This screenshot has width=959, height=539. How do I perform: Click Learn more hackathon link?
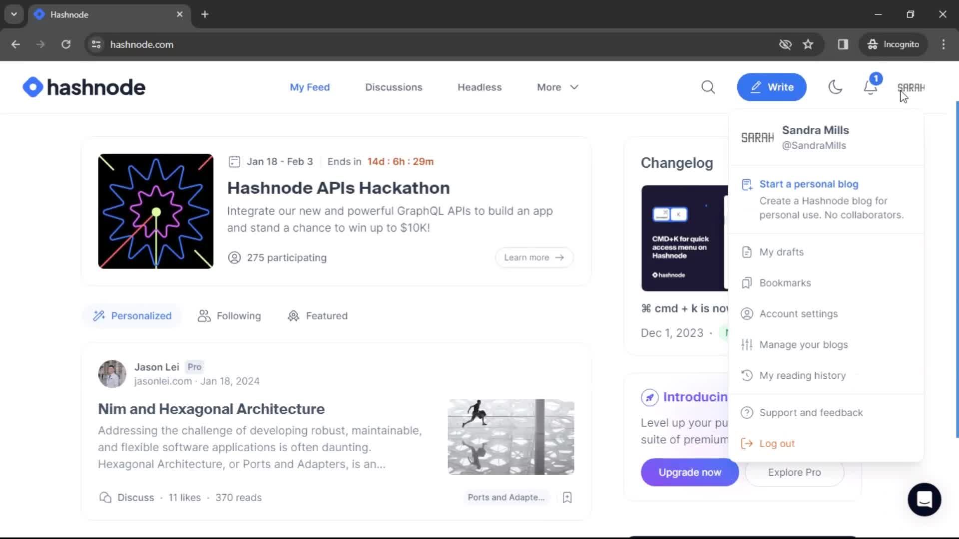coord(533,257)
